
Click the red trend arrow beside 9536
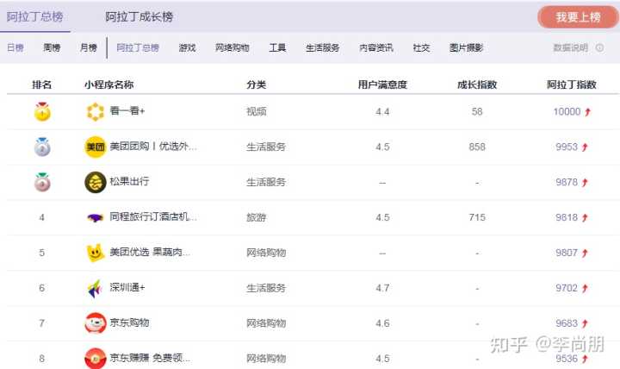(x=585, y=359)
